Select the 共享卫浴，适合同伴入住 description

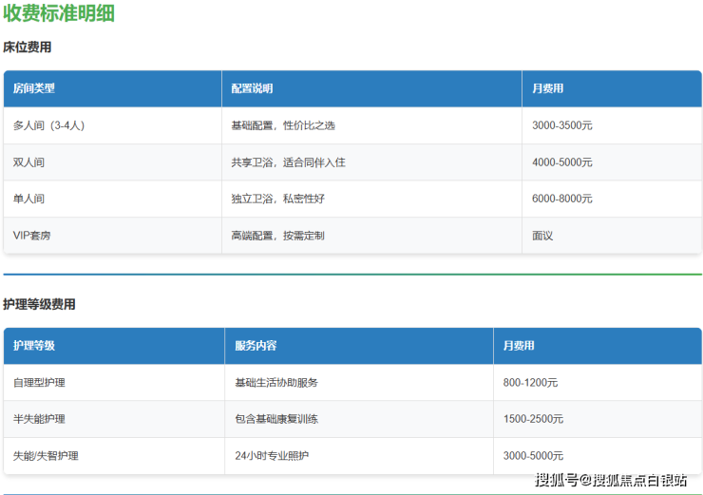pos(288,162)
